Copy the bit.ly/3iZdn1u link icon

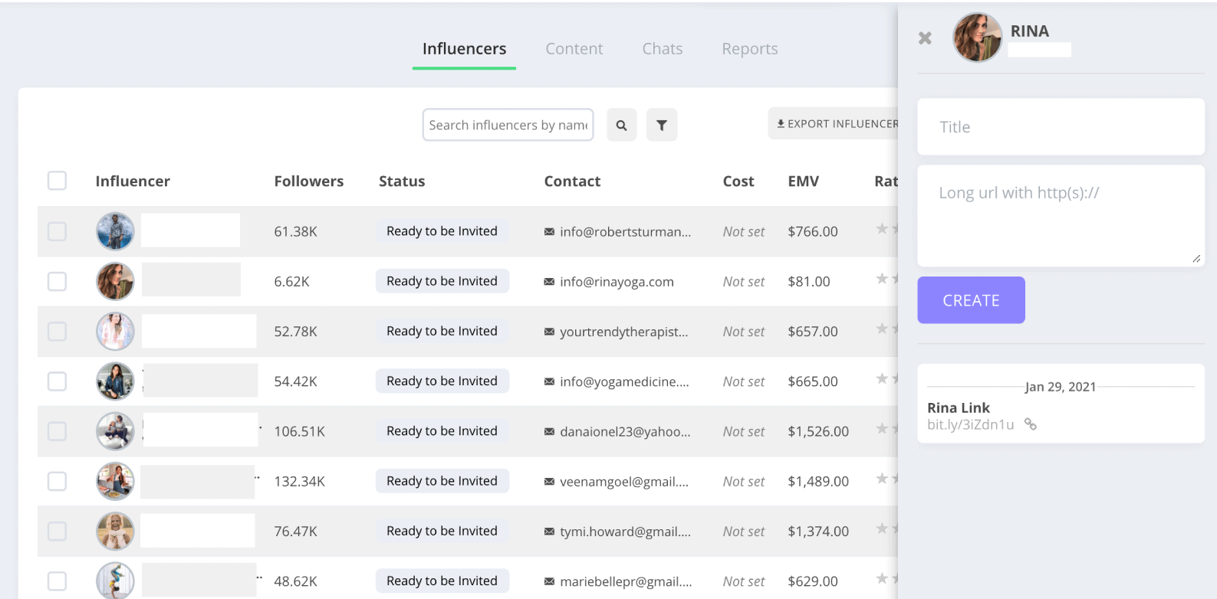[1031, 424]
